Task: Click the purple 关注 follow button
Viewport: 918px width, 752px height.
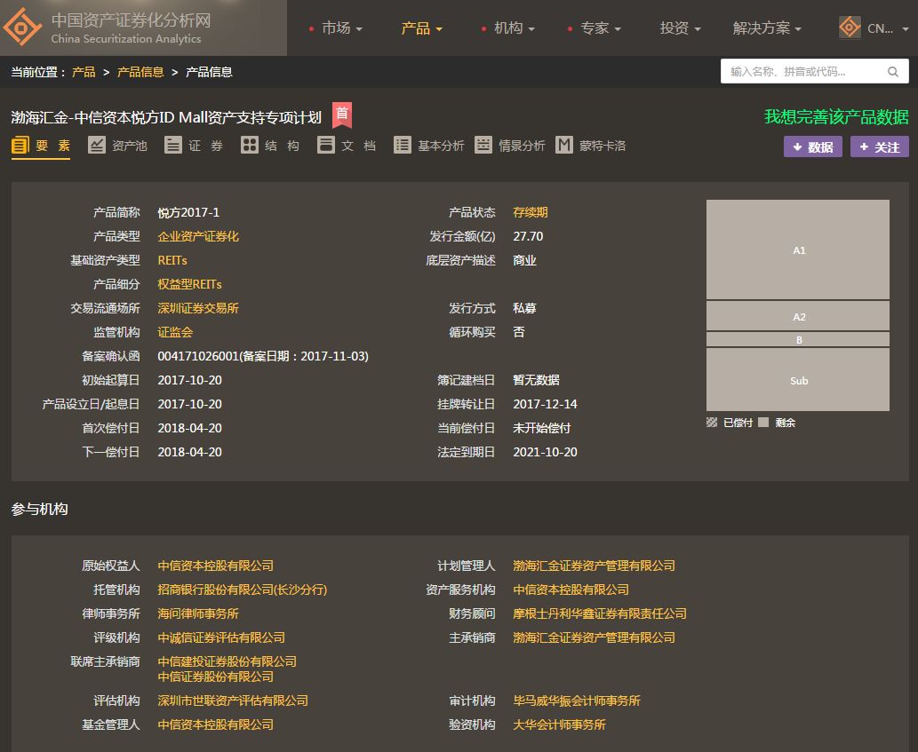Action: tap(880, 146)
